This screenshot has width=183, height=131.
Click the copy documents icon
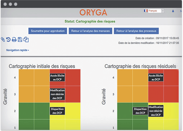pos(26,39)
